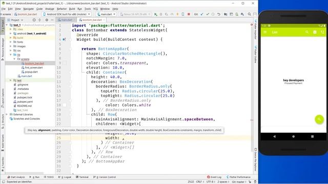This screenshot has height=184, width=328.
Task: Open the Nexus 5X API emulator dropdown
Action: click(135, 14)
